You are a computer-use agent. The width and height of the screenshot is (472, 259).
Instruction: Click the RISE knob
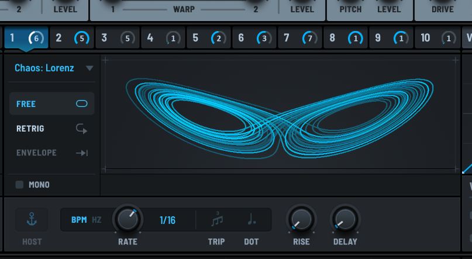[301, 220]
